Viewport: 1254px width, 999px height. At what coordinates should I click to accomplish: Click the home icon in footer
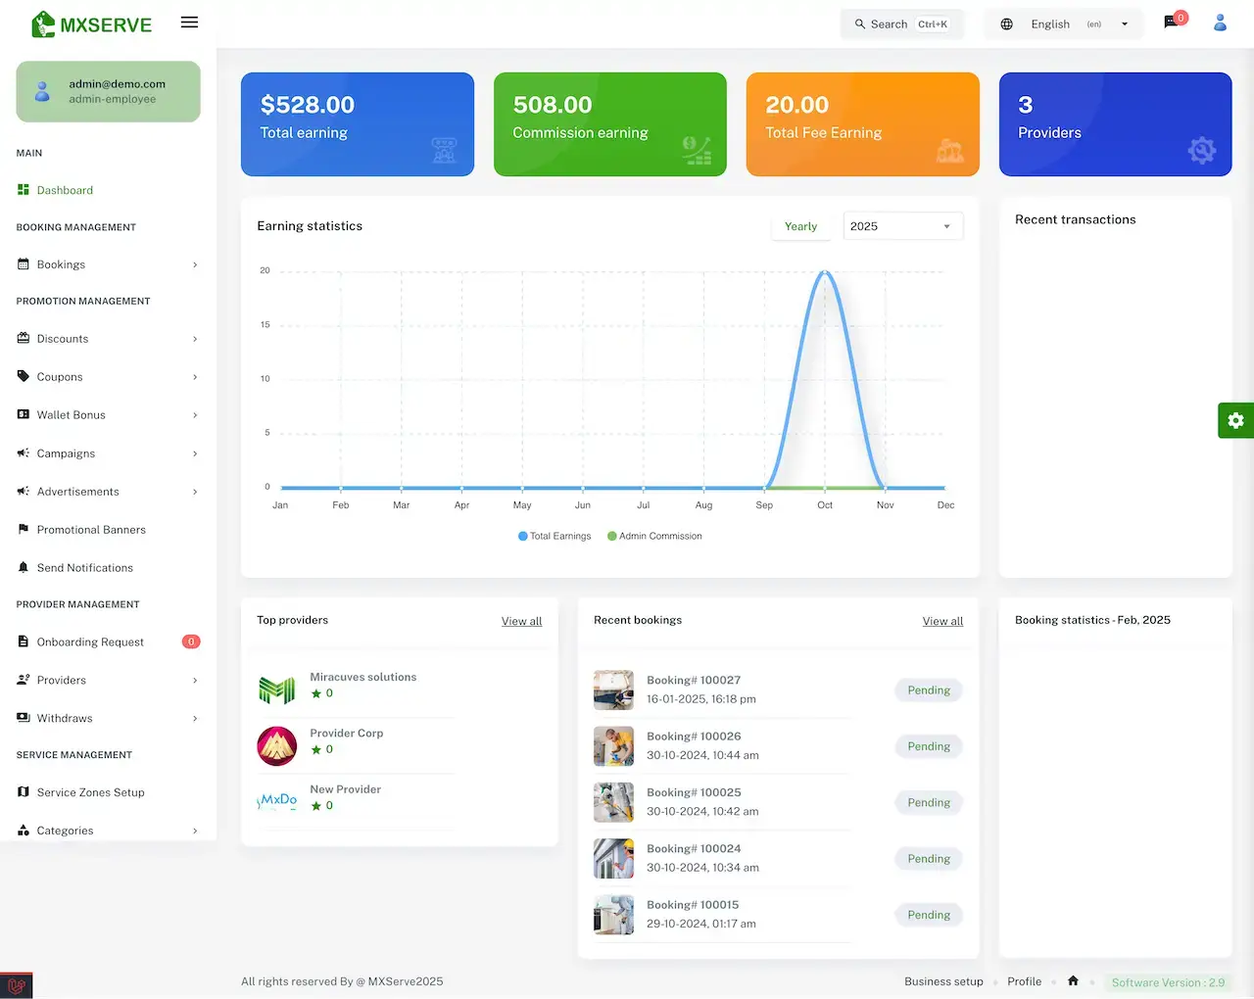pyautogui.click(x=1073, y=980)
